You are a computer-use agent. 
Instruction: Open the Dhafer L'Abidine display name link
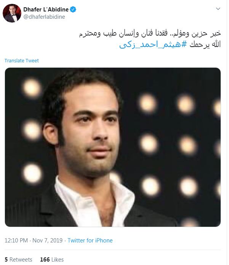46,10
